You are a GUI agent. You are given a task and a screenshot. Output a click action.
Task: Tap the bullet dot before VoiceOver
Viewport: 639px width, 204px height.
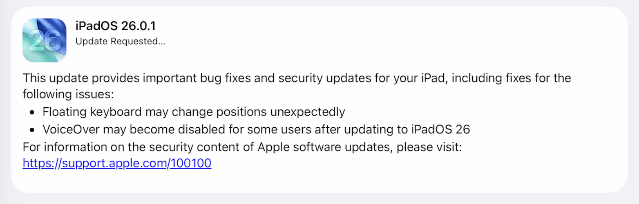(x=31, y=130)
